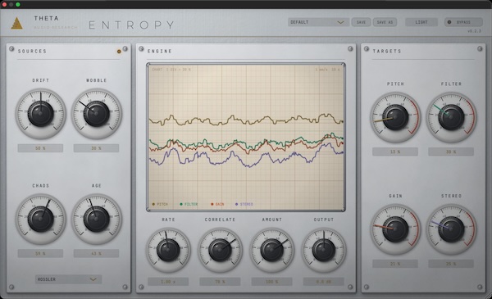
Task: Click the chart speed text "1 mm/s"
Action: 321,70
